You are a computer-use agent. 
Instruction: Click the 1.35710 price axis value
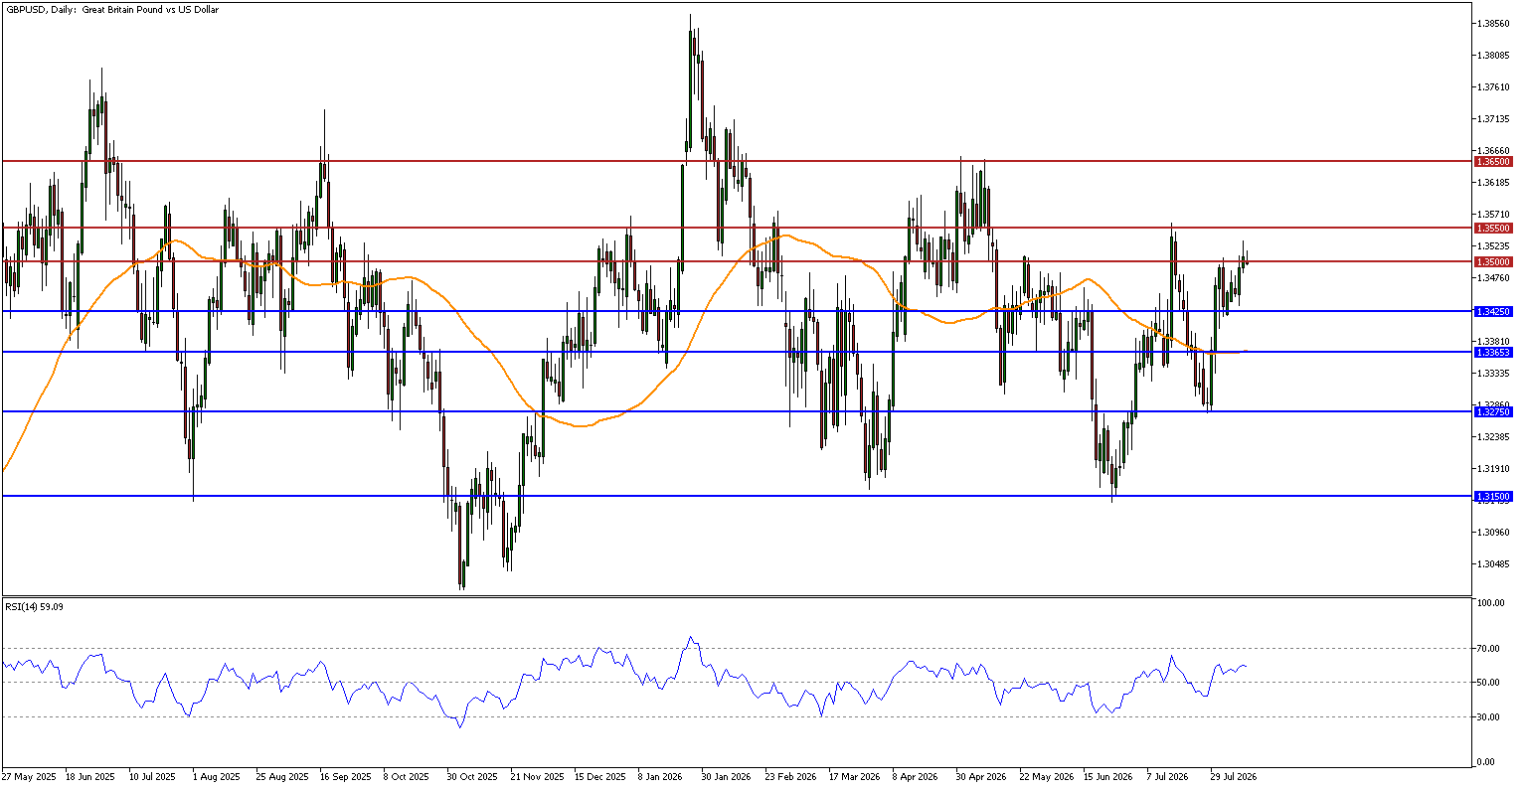(x=1494, y=214)
